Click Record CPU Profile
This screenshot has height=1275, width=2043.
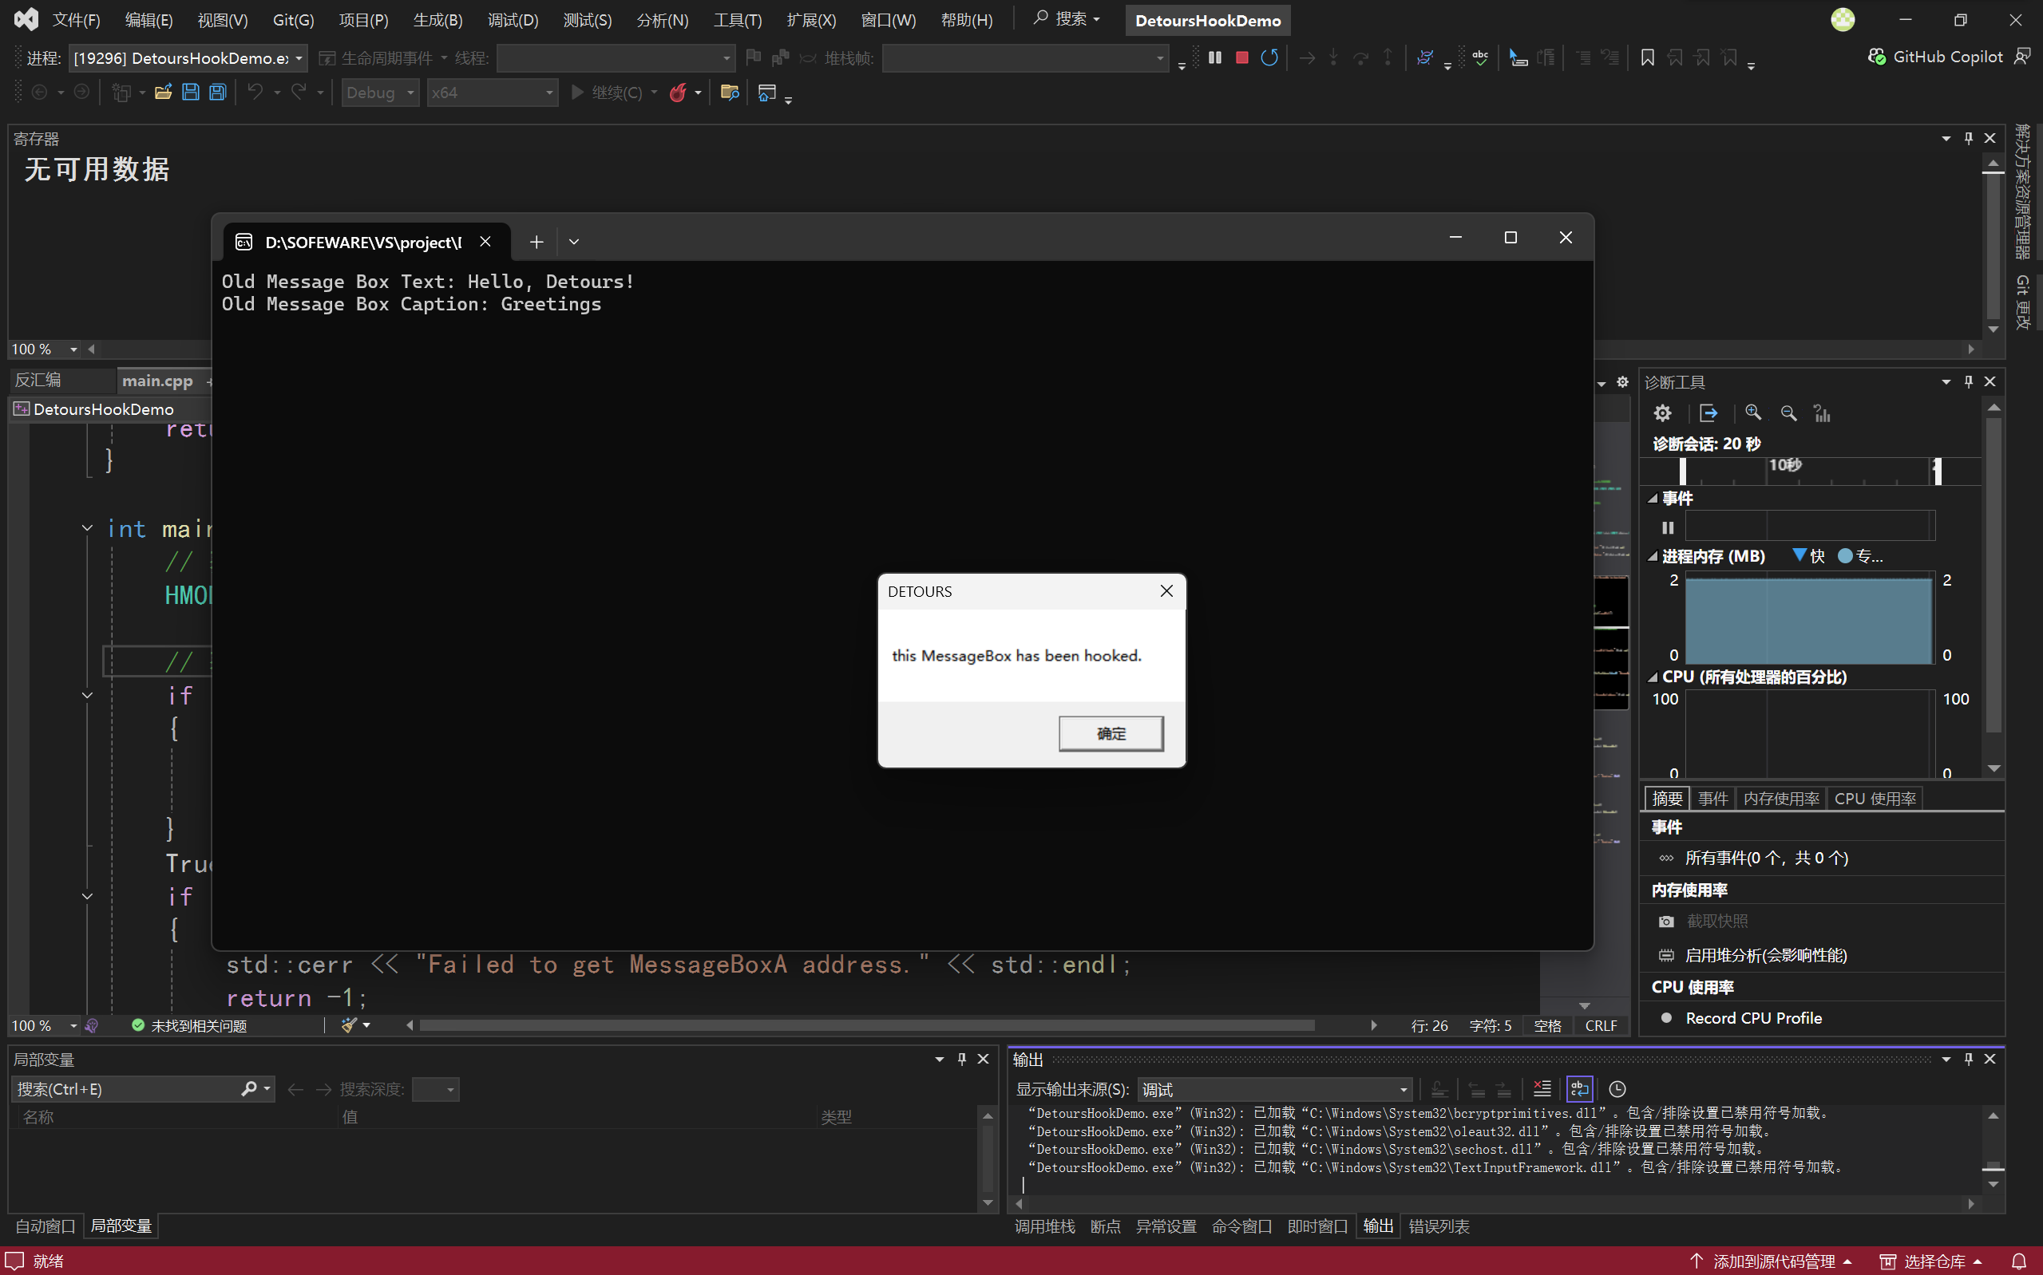[x=1753, y=1018]
